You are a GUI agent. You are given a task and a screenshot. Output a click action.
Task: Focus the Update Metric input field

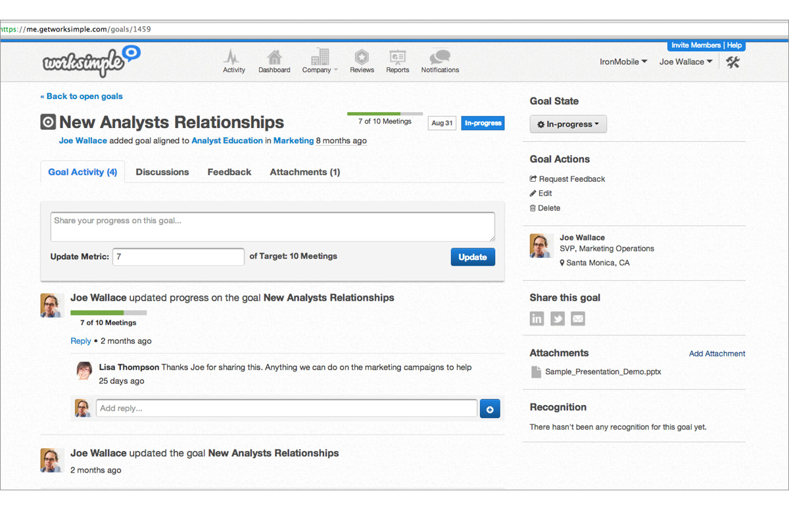[178, 257]
